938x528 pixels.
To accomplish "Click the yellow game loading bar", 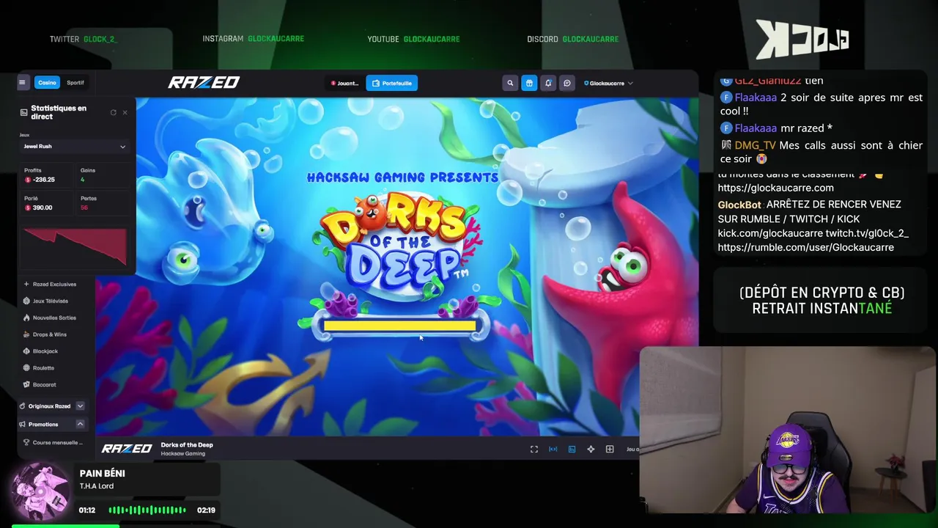I will tap(399, 326).
